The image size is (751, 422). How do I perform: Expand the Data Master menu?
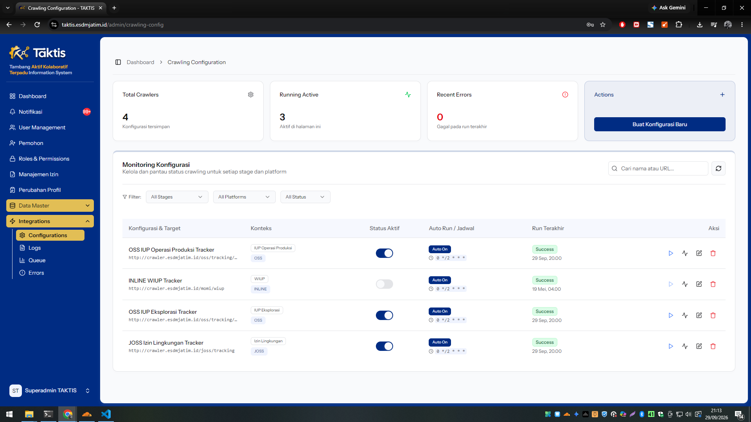[50, 206]
